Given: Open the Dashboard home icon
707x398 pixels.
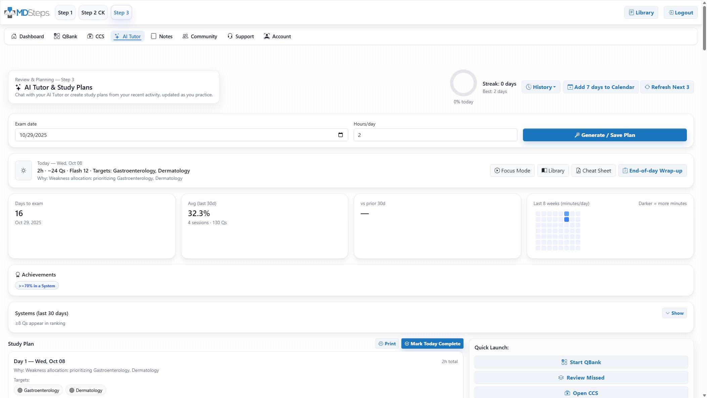Looking at the screenshot, I should 14,36.
